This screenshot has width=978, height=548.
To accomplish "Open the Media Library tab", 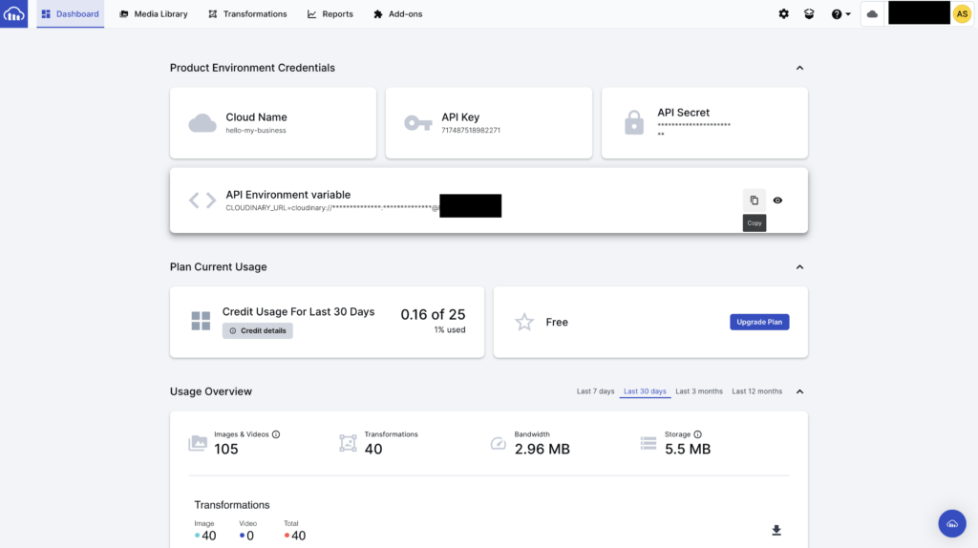I will (x=154, y=13).
